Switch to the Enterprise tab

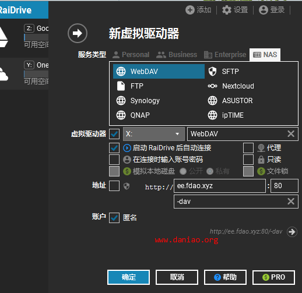click(225, 55)
